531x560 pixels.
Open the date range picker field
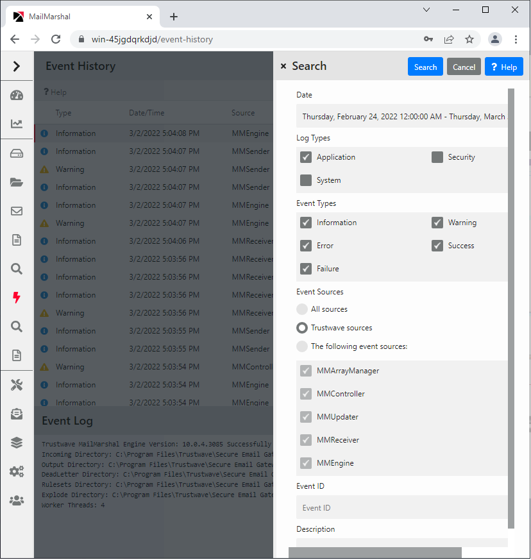click(403, 117)
